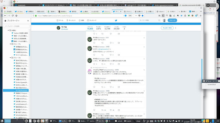This screenshot has width=220, height=123.
Task: Click the 90% zoom level indicator
Action: [x=130, y=16]
